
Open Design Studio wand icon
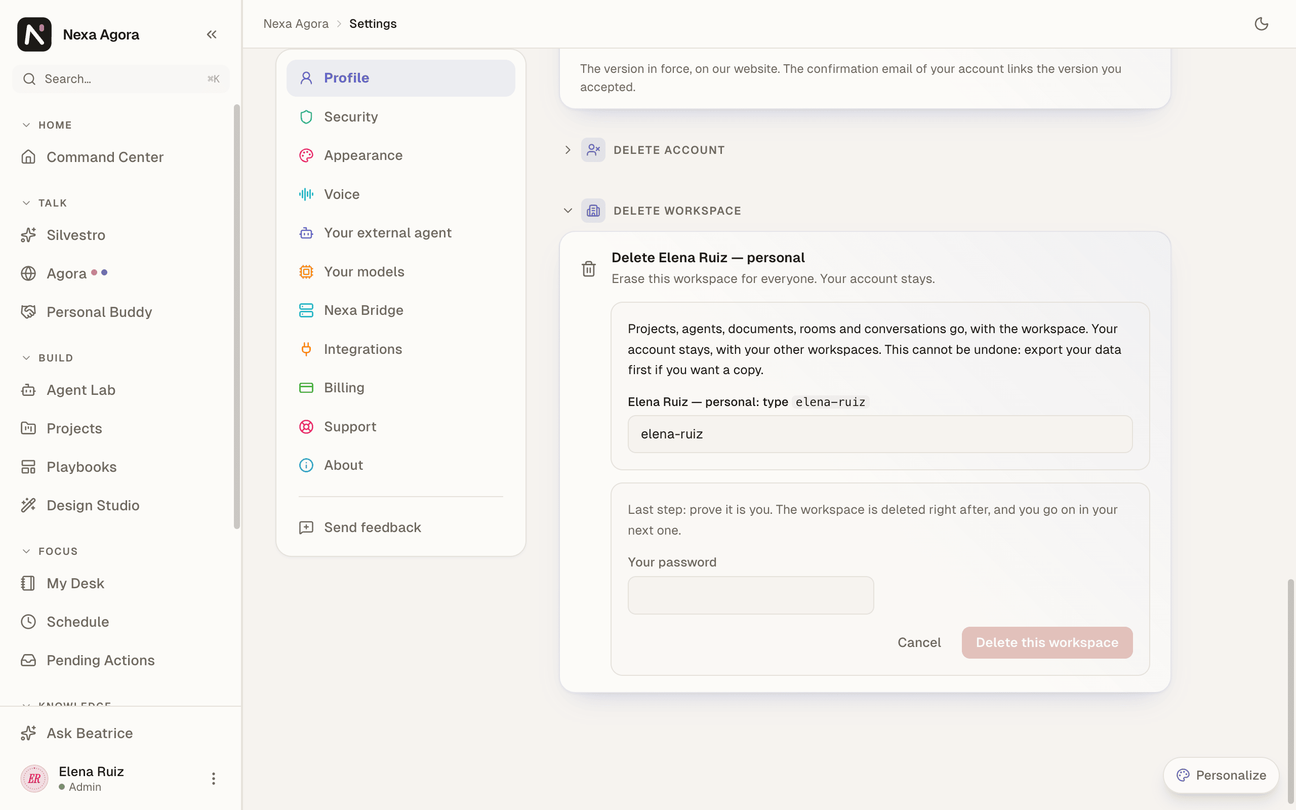coord(28,505)
